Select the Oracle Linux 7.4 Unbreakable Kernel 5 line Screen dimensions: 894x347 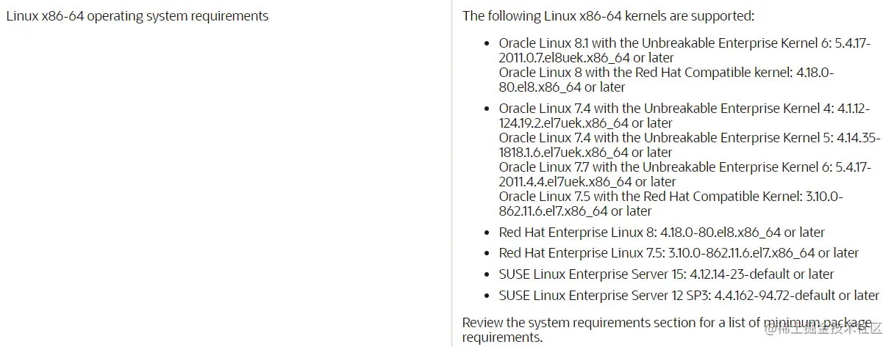[684, 138]
